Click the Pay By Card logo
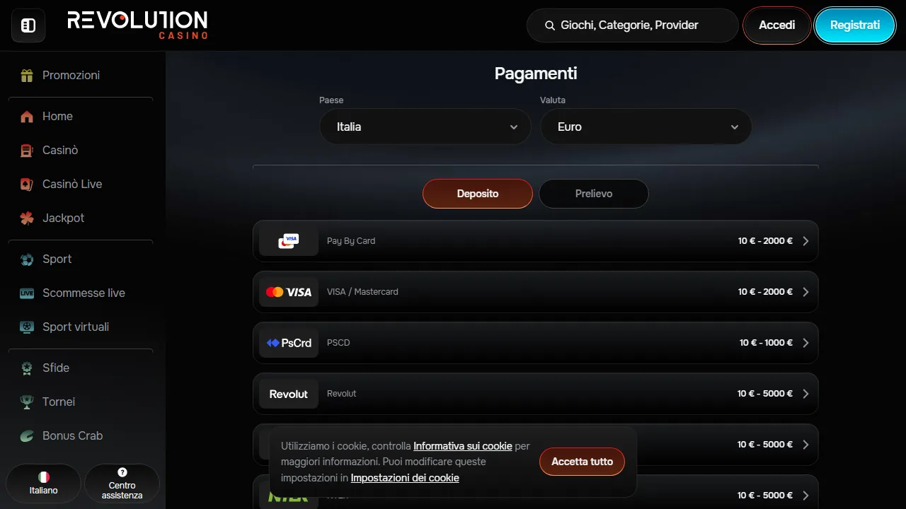Screen dimensions: 906x509 point(289,241)
